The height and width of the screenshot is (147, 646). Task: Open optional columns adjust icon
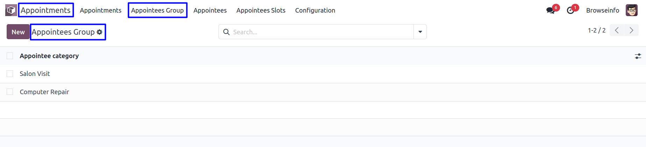638,56
